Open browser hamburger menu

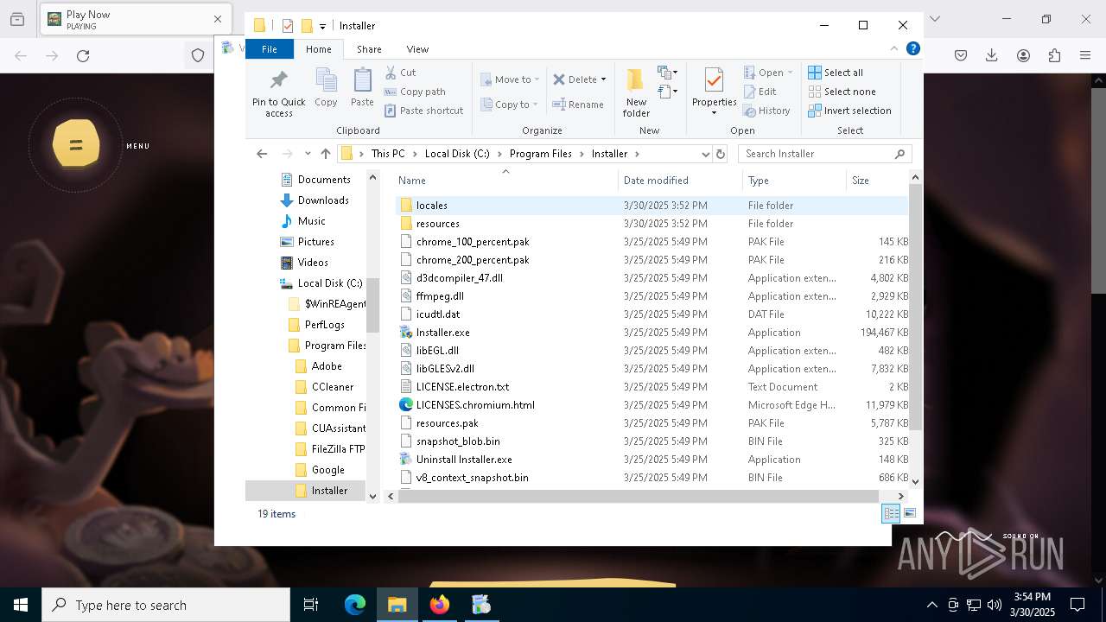[x=1085, y=56]
